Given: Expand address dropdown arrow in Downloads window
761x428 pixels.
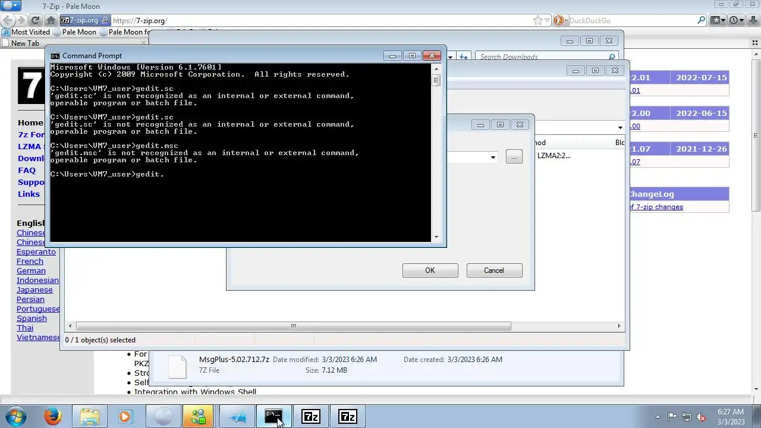Looking at the screenshot, I should pyautogui.click(x=450, y=56).
